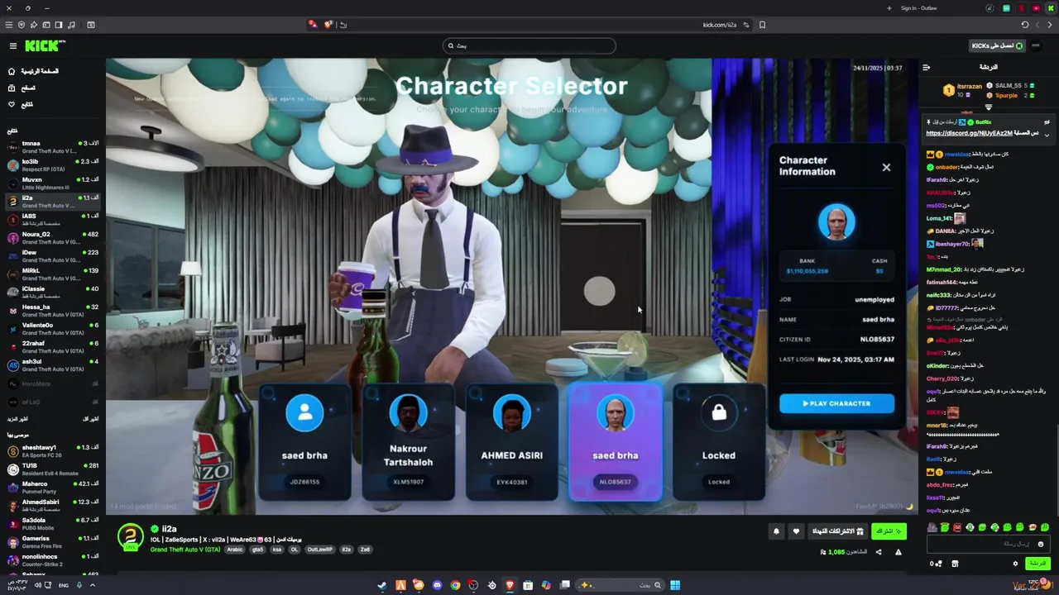Open Noura_G2 channel in sidebar
Image resolution: width=1059 pixels, height=595 pixels.
(x=53, y=238)
